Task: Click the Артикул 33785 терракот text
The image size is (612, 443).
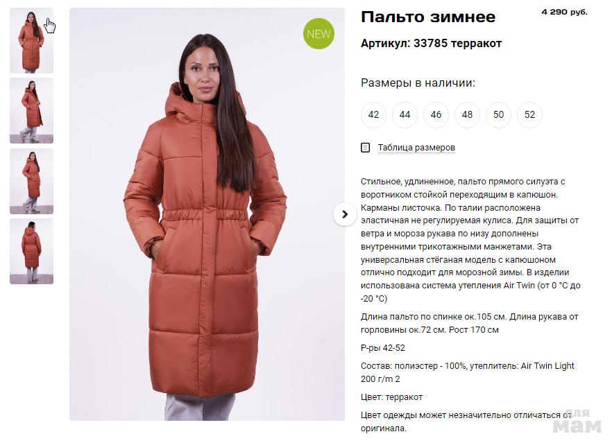Action: pos(431,43)
